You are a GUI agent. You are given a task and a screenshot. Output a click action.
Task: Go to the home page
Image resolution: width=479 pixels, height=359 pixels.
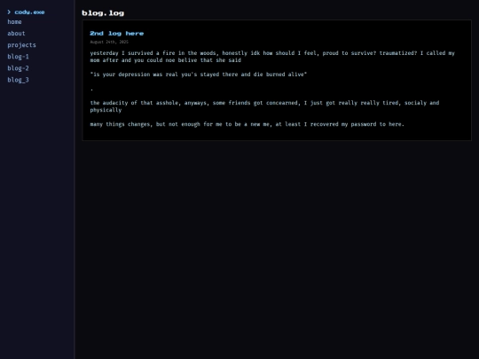coord(14,22)
